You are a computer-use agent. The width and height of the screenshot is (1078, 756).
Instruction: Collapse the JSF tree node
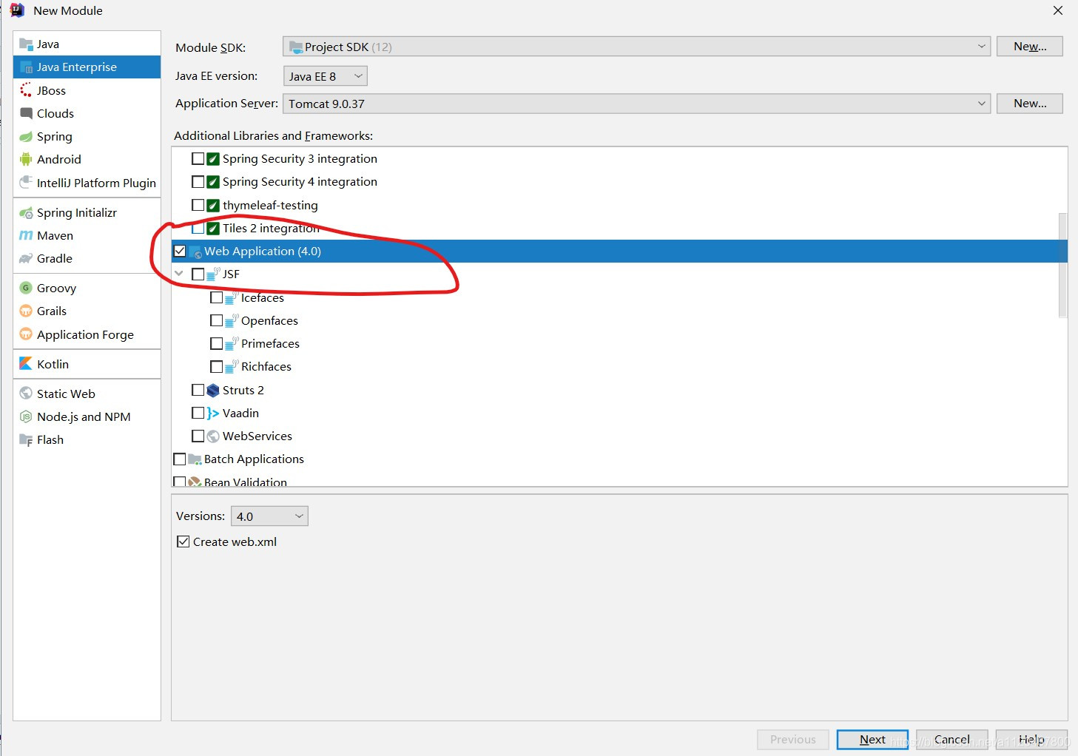179,274
